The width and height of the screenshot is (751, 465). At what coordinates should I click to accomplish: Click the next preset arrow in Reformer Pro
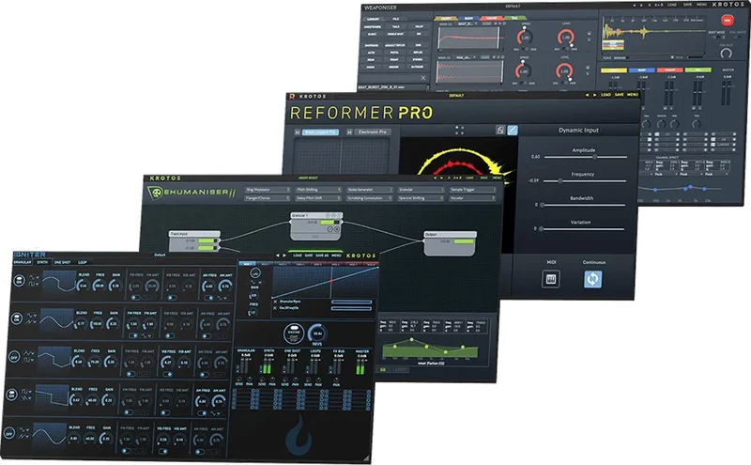tap(595, 95)
